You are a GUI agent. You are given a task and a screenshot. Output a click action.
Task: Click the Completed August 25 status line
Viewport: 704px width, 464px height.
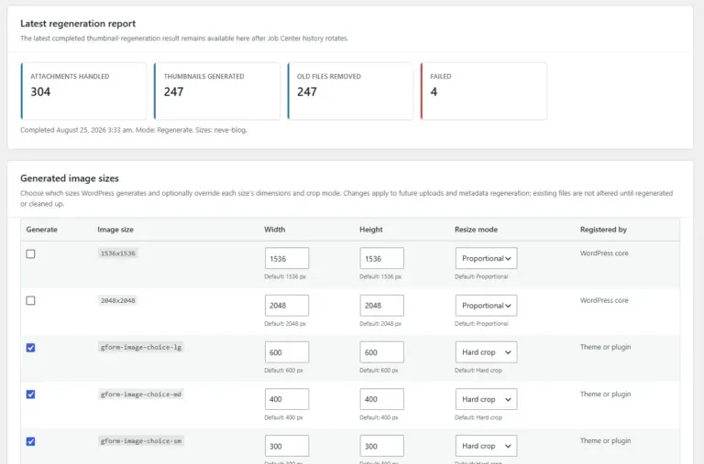[x=133, y=130]
